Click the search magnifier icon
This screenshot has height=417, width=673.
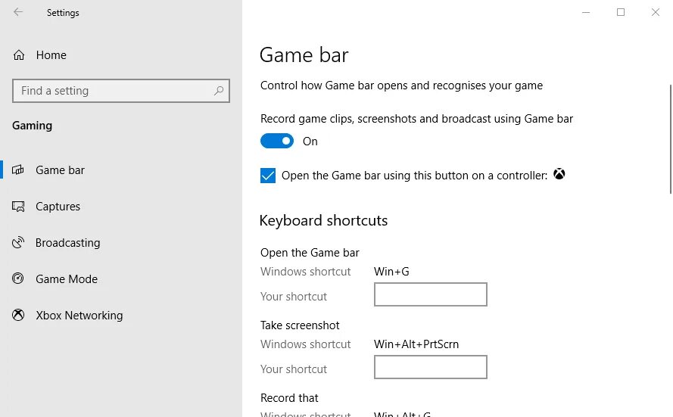pos(219,91)
